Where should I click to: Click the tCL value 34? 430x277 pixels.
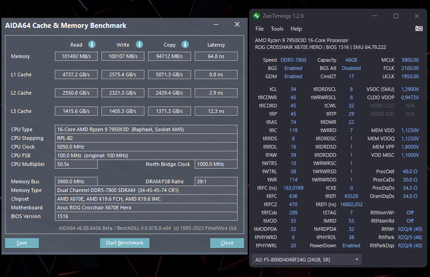pyautogui.click(x=293, y=89)
